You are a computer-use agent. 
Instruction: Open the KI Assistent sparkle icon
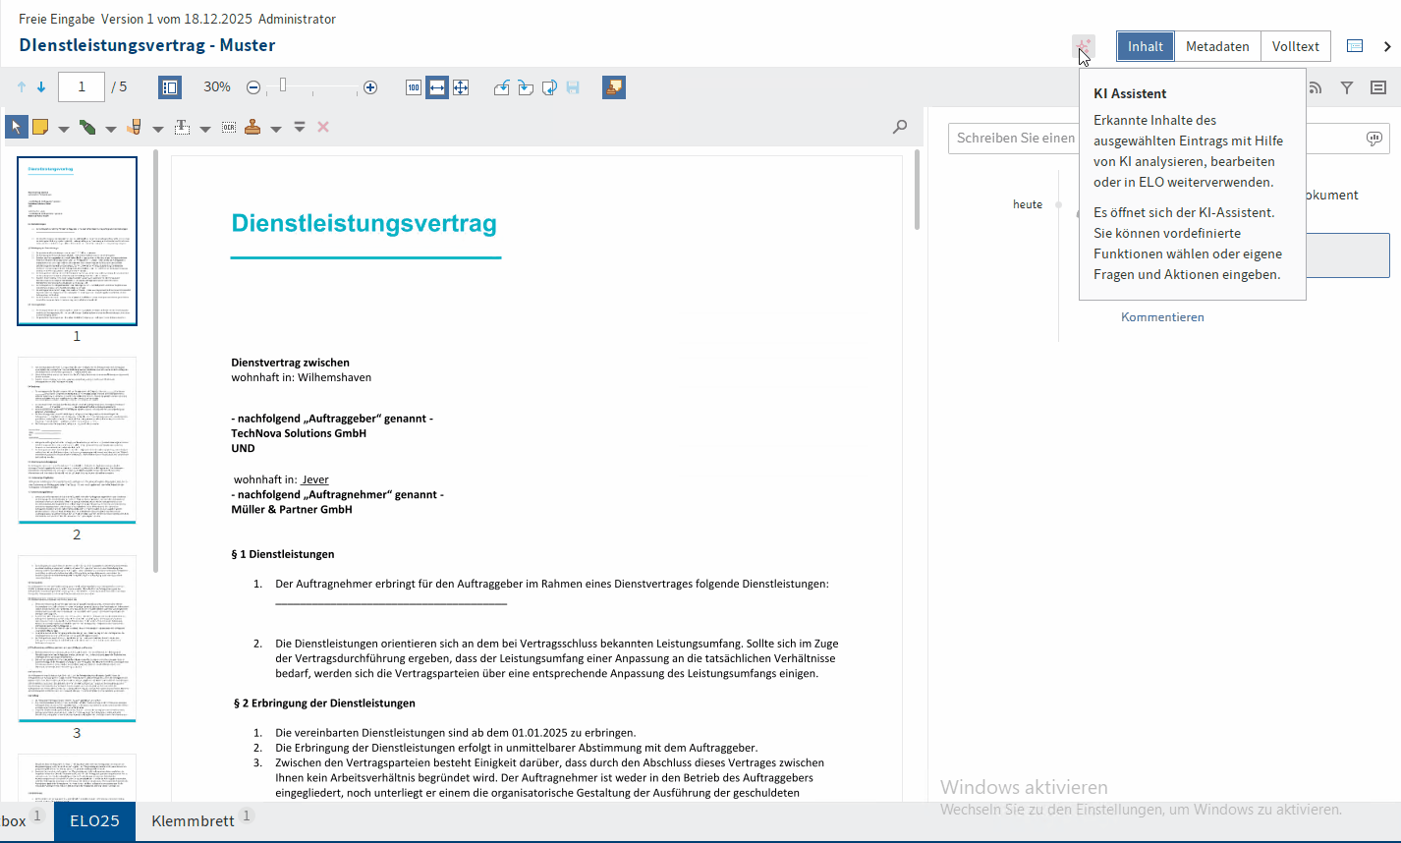tap(1083, 46)
